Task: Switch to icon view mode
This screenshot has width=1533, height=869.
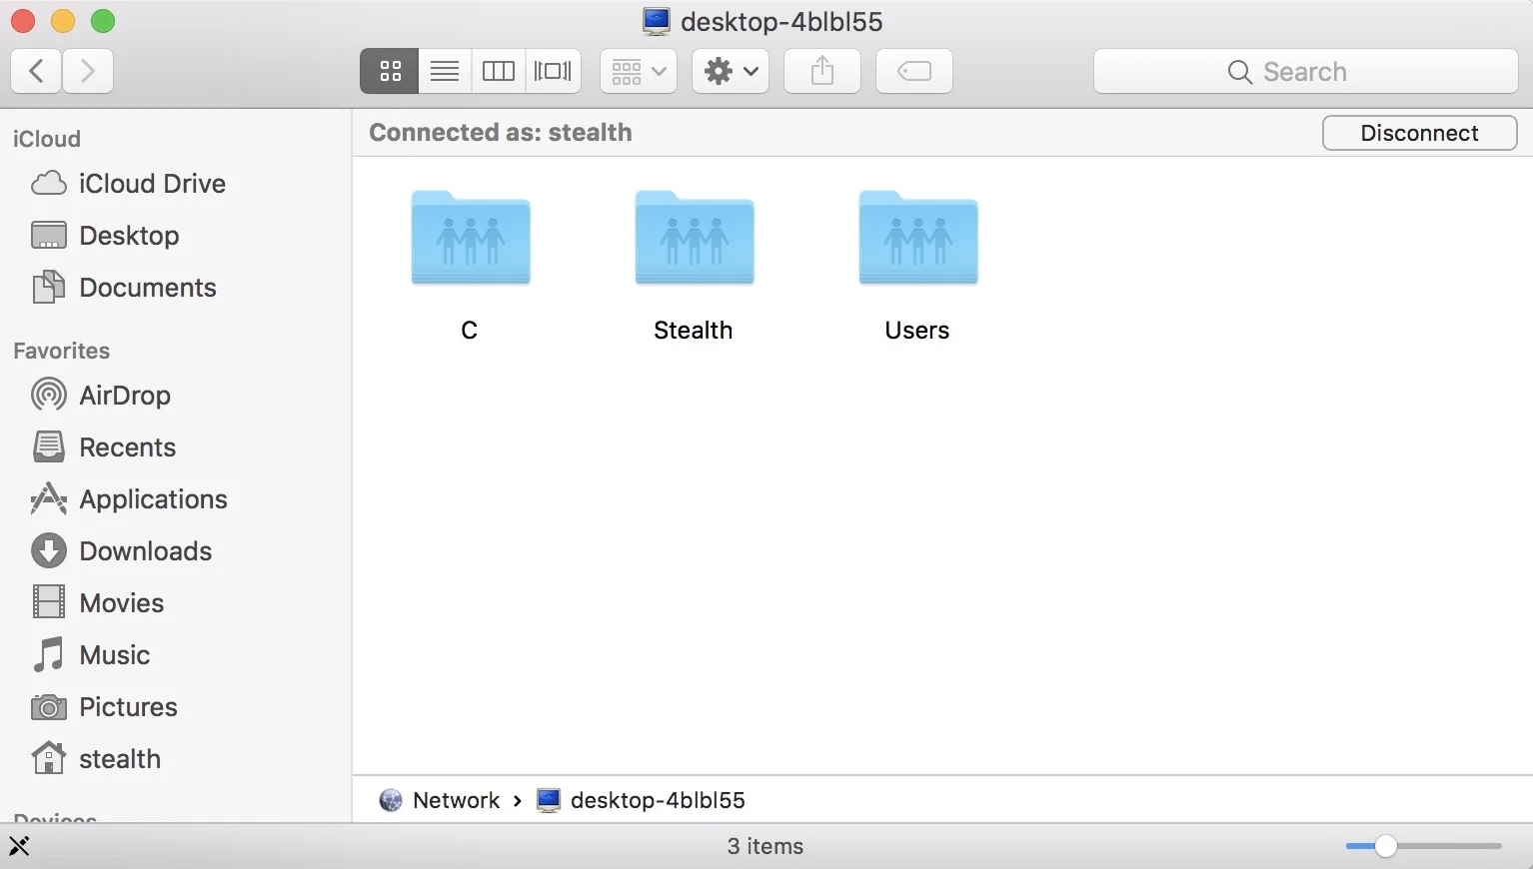Action: pyautogui.click(x=390, y=71)
